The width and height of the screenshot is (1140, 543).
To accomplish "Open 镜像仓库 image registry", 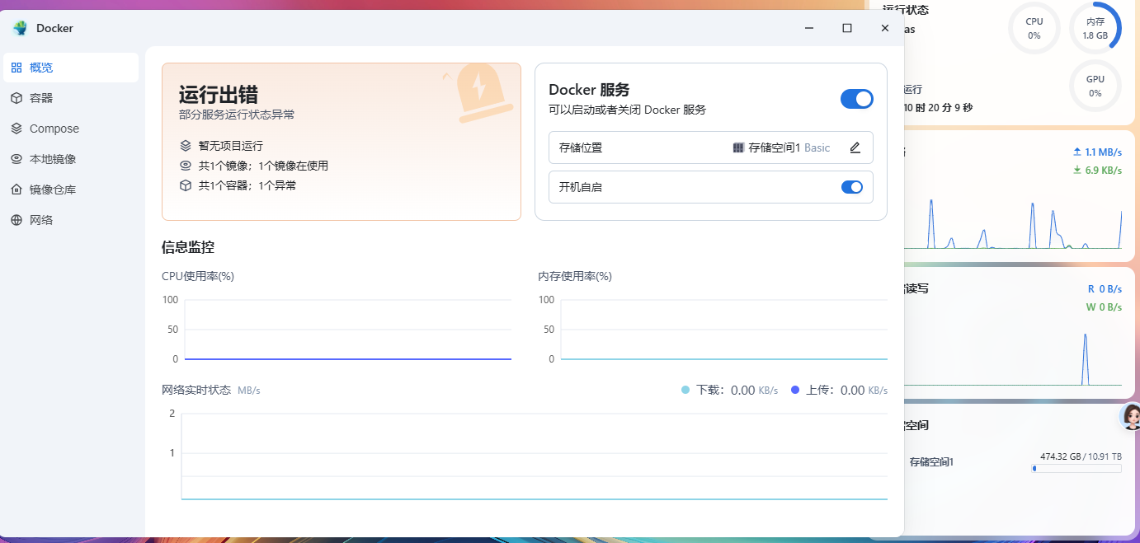I will (x=71, y=190).
